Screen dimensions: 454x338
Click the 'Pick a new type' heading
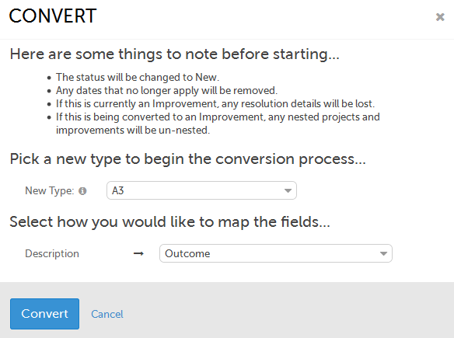click(188, 159)
